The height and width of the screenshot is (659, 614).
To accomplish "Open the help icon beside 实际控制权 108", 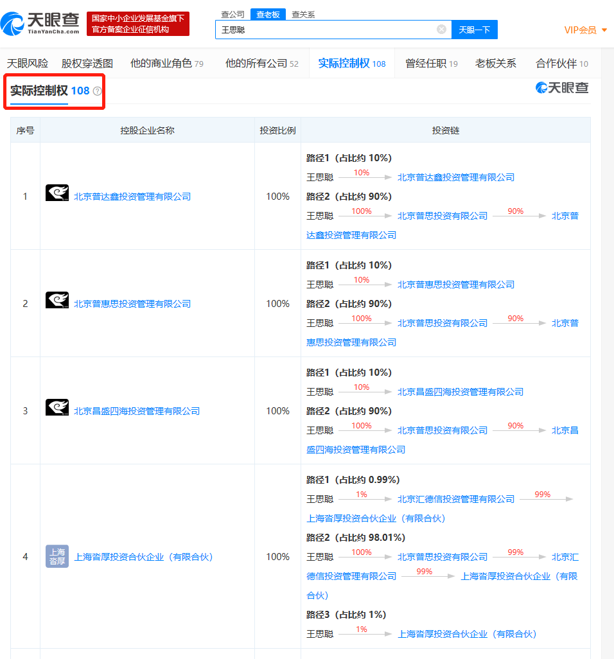I will pyautogui.click(x=97, y=91).
